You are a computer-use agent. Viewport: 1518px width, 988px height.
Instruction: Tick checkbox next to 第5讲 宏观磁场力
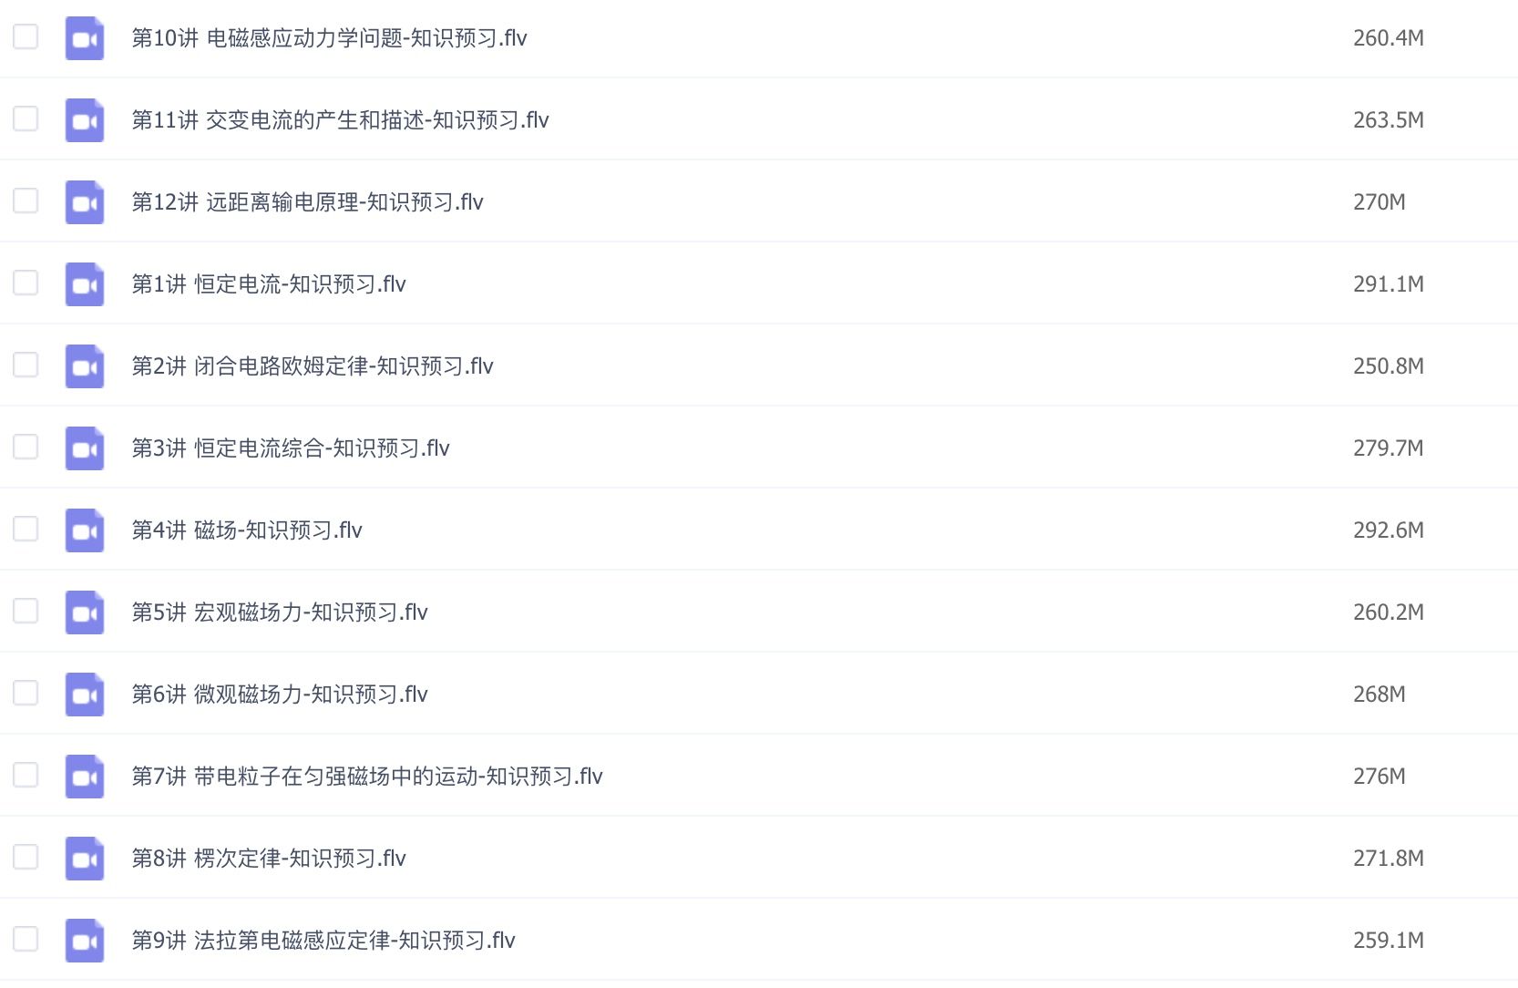[26, 611]
